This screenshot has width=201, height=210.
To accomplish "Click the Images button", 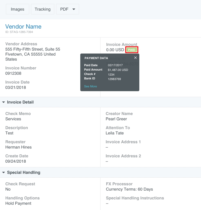I will tap(17, 9).
